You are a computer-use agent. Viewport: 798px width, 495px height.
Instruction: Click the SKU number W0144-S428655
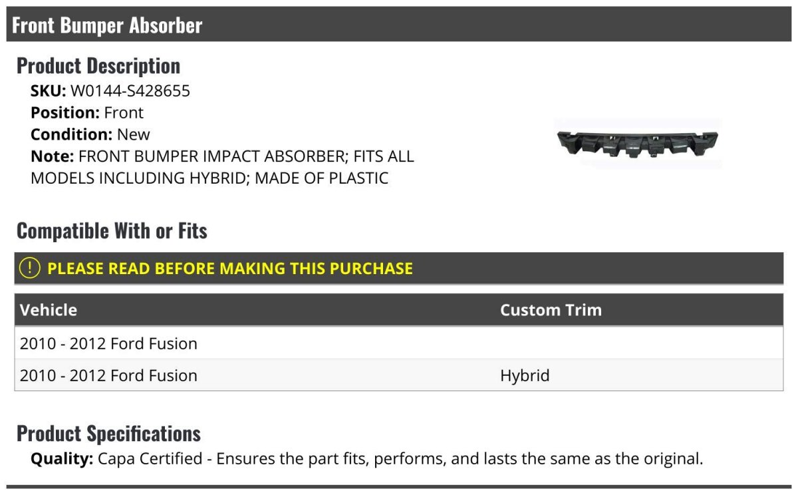[130, 90]
